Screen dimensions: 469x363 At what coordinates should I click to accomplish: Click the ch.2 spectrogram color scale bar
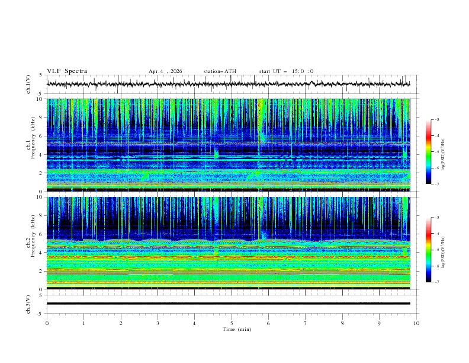(429, 250)
